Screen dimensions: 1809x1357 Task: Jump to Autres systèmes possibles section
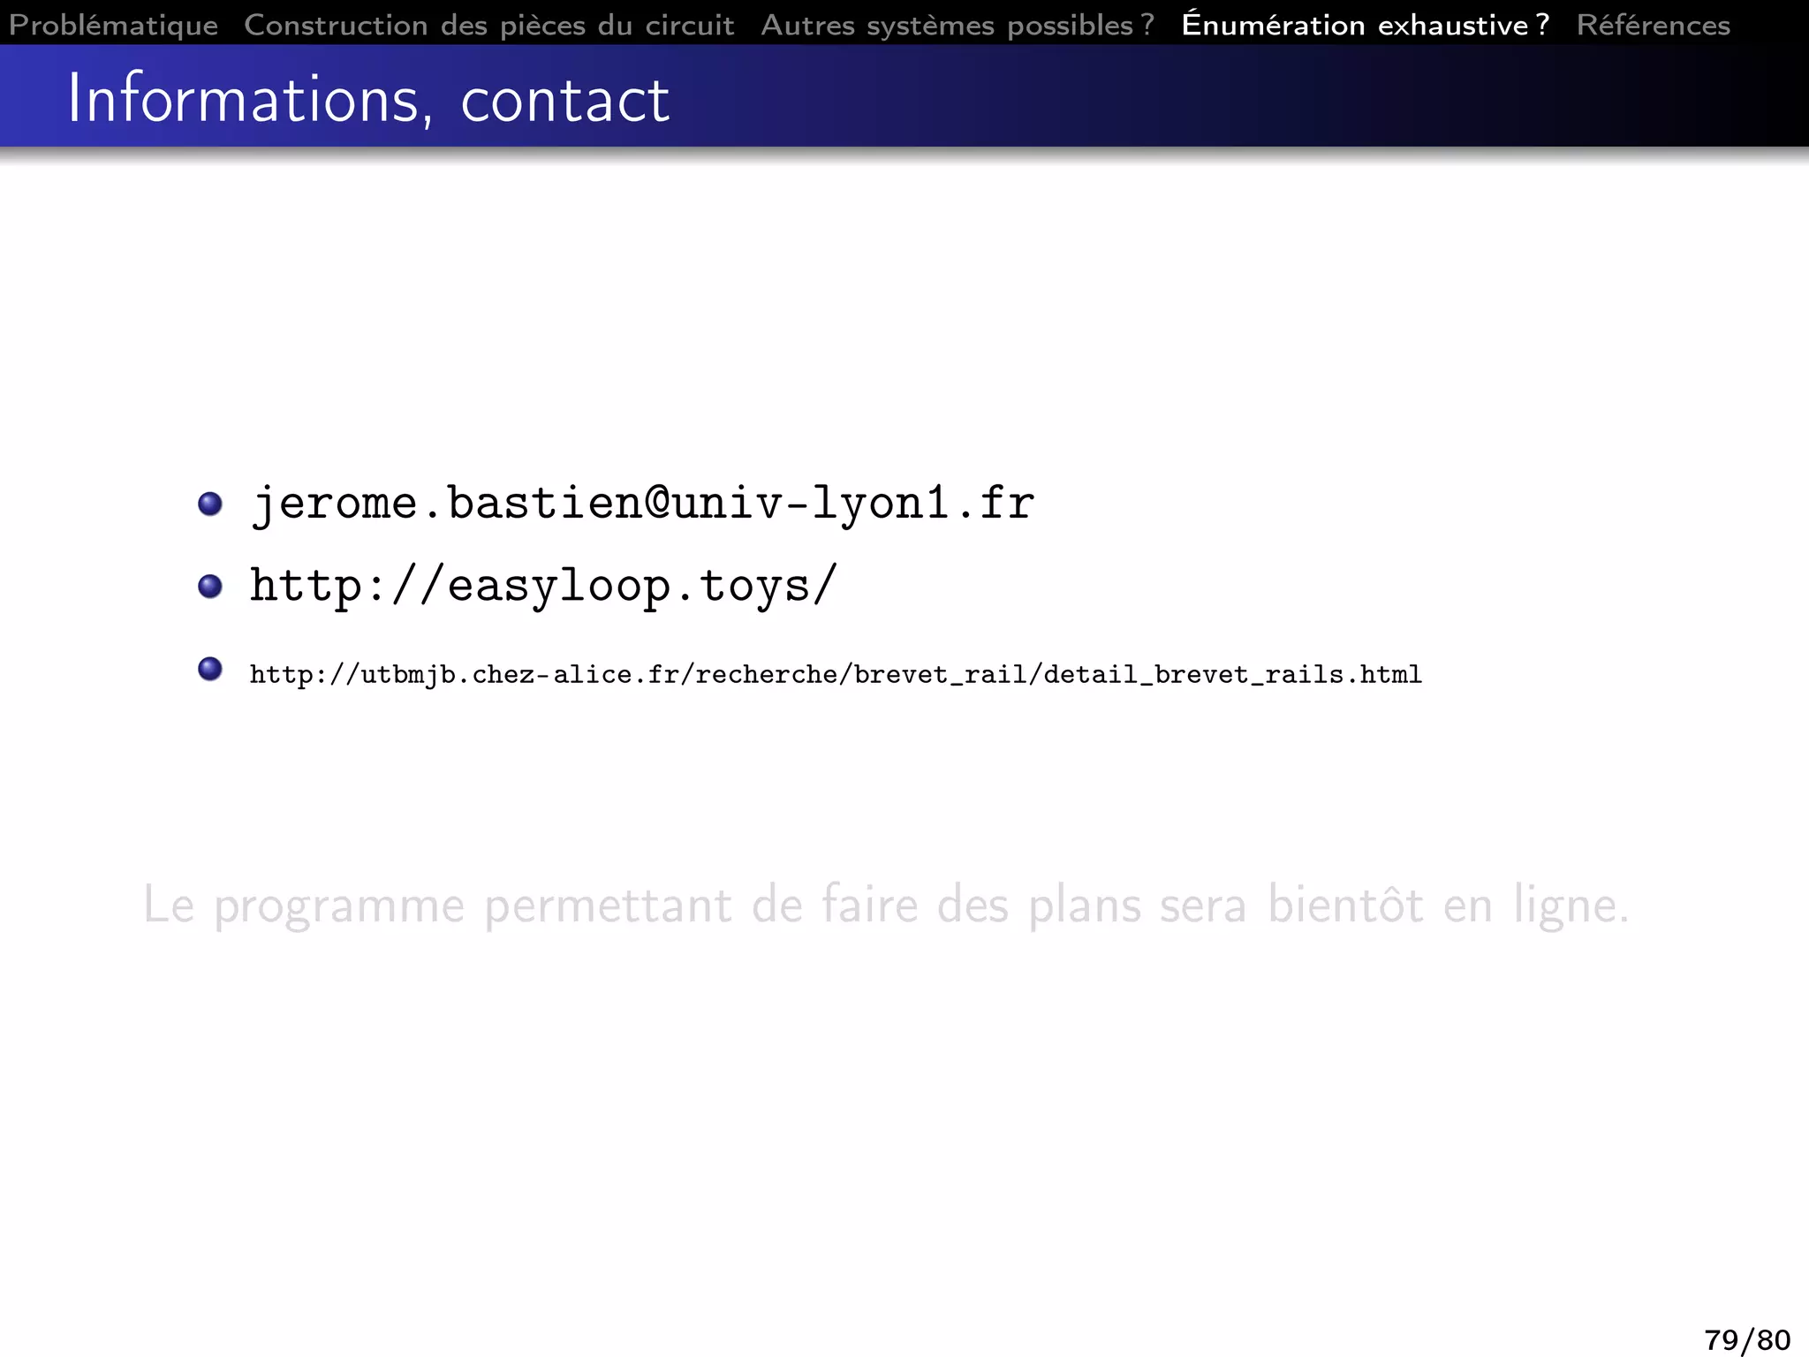tap(957, 25)
